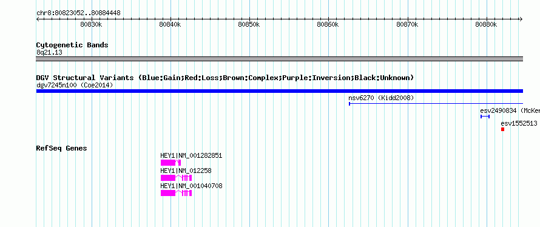This screenshot has height=227, width=540.
Task: Click the 80860k ruler tick label
Action: pyautogui.click(x=328, y=24)
